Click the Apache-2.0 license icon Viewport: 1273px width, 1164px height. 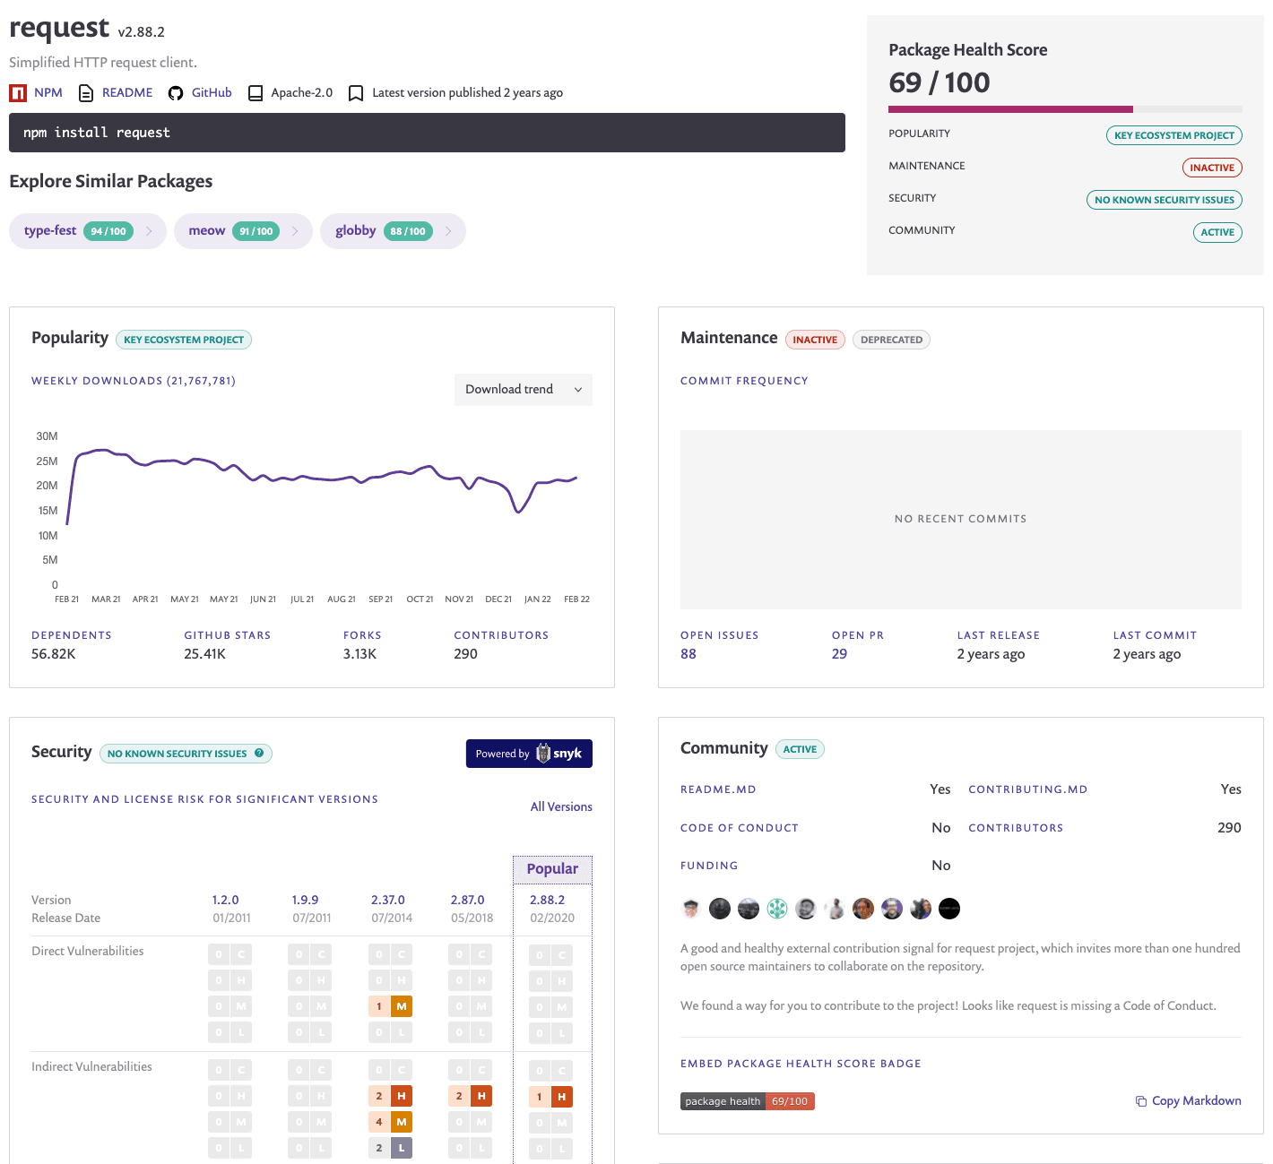[x=255, y=93]
